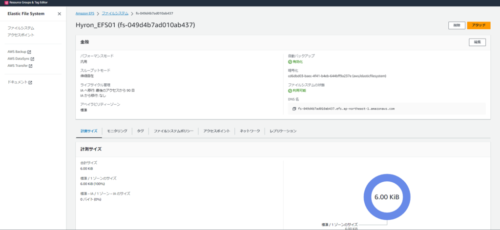Click the green check icon beside 利用可能
Viewport: 500px width, 230px height.
290,91
